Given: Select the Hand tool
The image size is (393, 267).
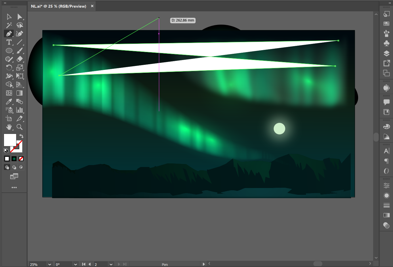Looking at the screenshot, I should 9,127.
